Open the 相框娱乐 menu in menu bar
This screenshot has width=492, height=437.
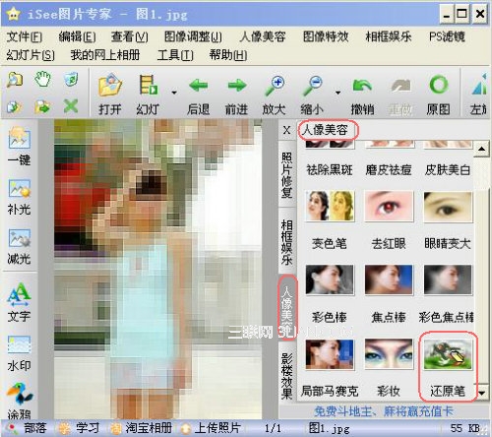389,36
